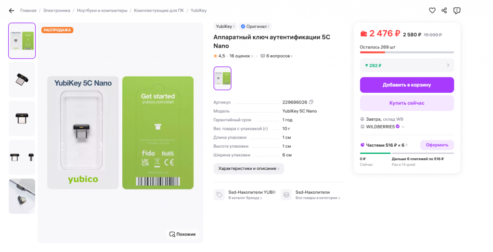Click the store icon beside WILDBERRIES seller
493x252 pixels.
tap(362, 126)
